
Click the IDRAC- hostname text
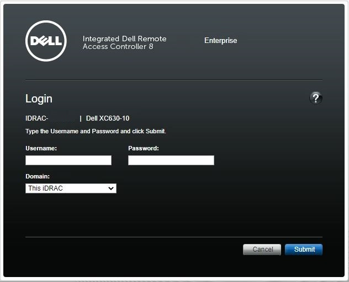[x=37, y=118]
